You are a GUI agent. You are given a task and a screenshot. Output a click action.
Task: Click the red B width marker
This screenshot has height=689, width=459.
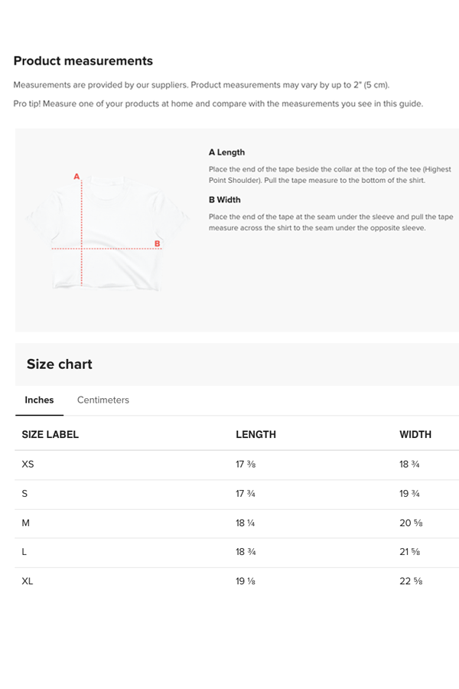pyautogui.click(x=158, y=244)
